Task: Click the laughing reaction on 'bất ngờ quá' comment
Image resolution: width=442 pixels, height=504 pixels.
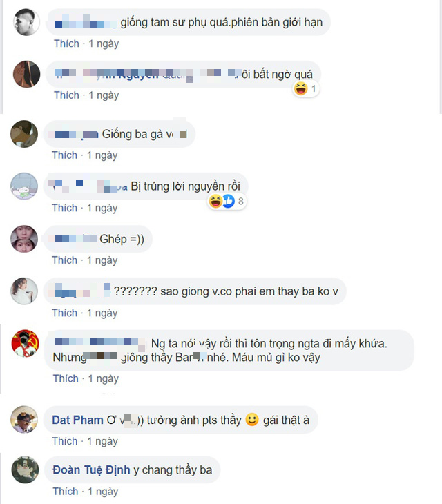Action: [301, 88]
